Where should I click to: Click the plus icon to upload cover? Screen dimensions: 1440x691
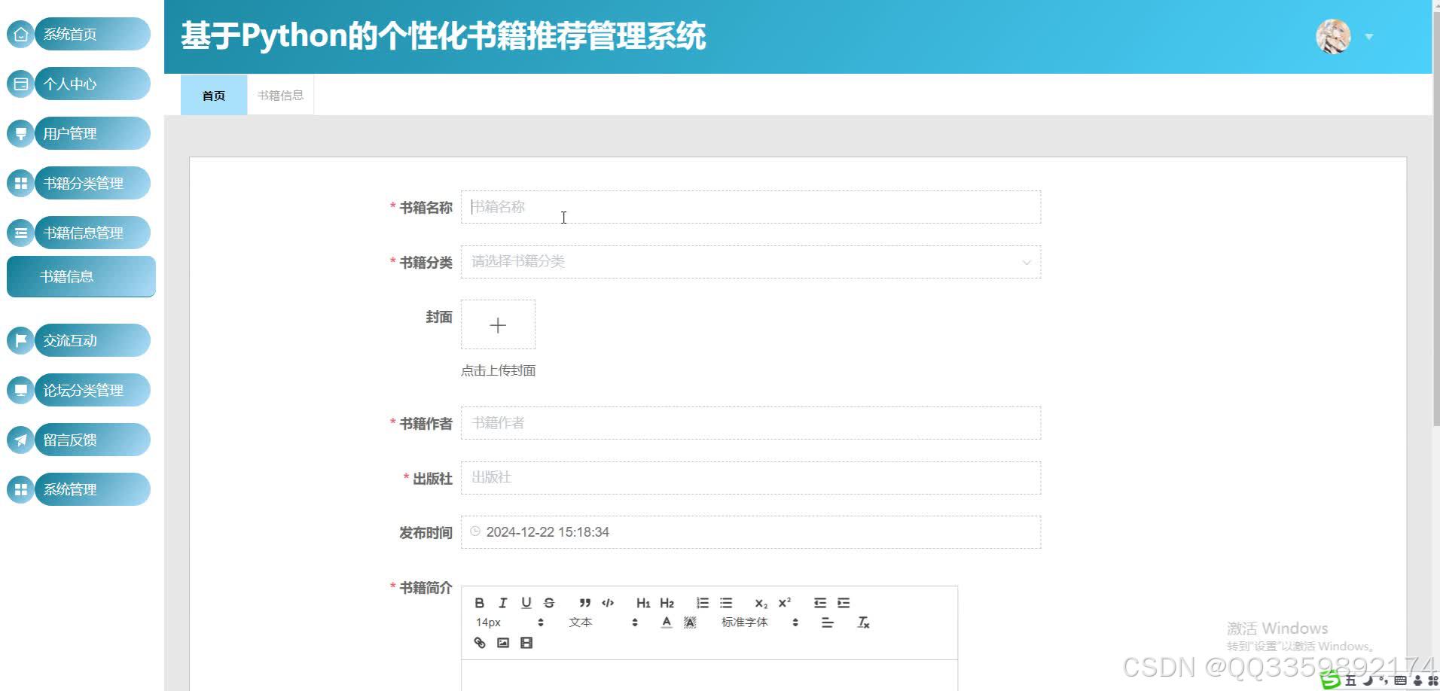pos(497,324)
